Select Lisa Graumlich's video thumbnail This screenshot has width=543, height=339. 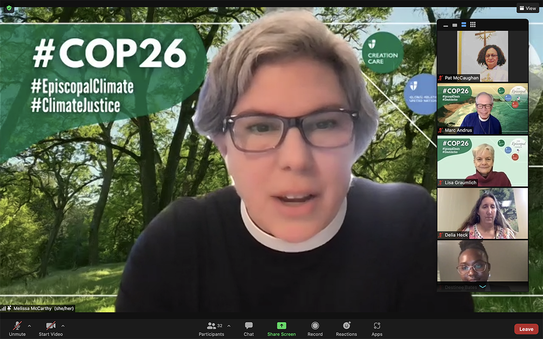[x=483, y=161]
